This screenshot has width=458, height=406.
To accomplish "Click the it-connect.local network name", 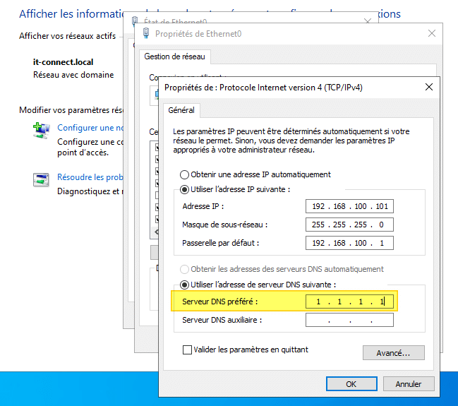I will coord(63,62).
